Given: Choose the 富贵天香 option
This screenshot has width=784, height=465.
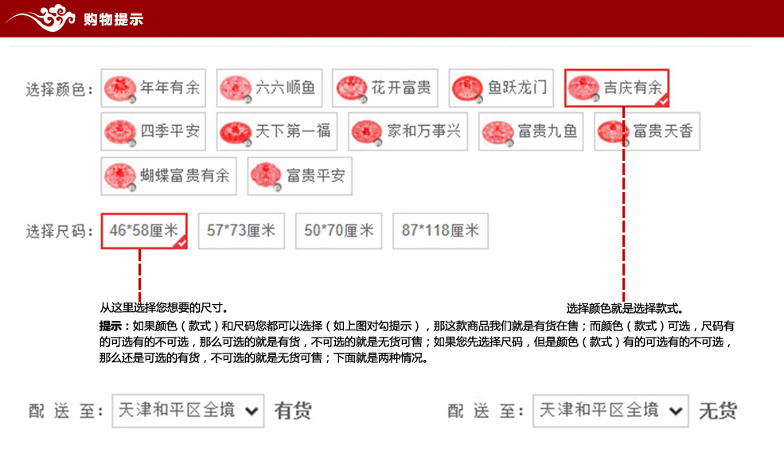Looking at the screenshot, I should (x=647, y=131).
